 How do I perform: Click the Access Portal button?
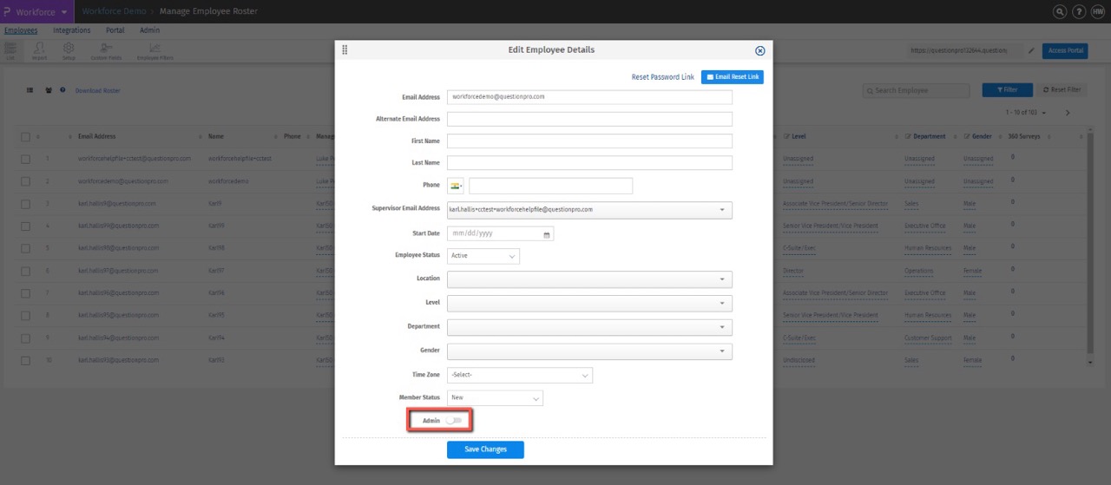coord(1066,51)
